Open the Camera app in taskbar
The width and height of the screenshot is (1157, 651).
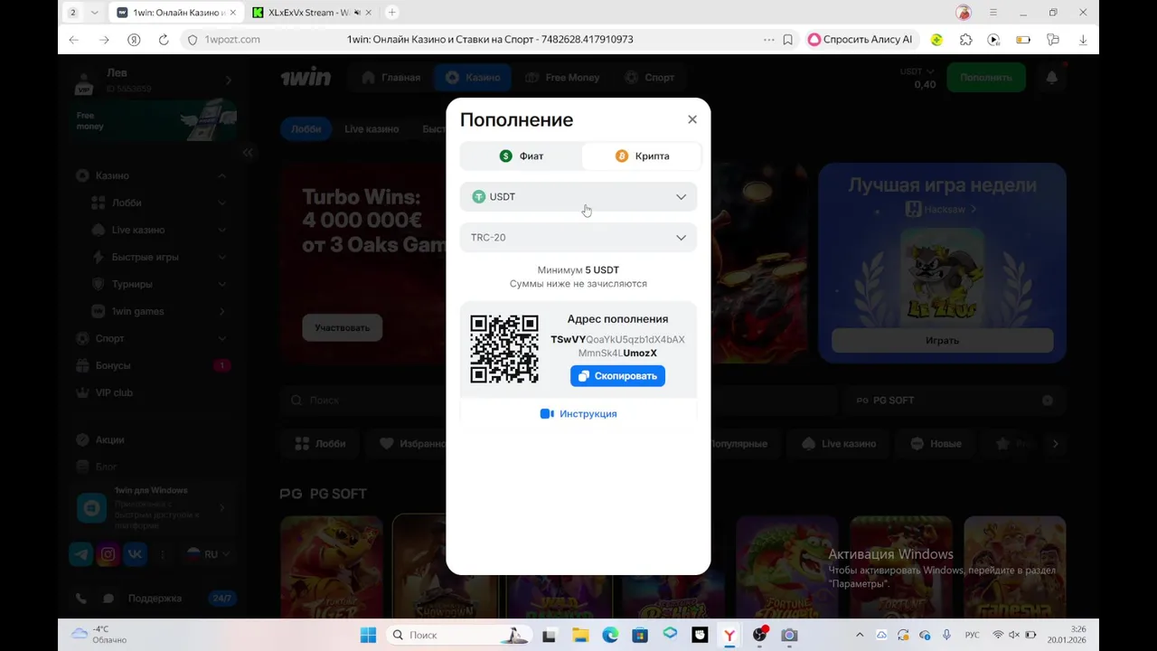(789, 636)
